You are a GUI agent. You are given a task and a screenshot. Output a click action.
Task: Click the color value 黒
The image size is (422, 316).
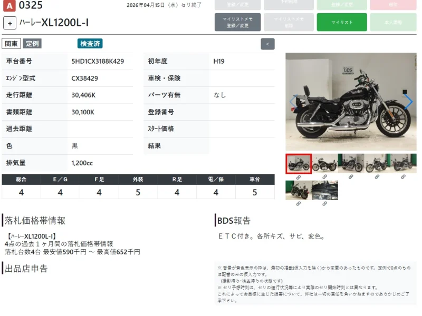point(74,146)
